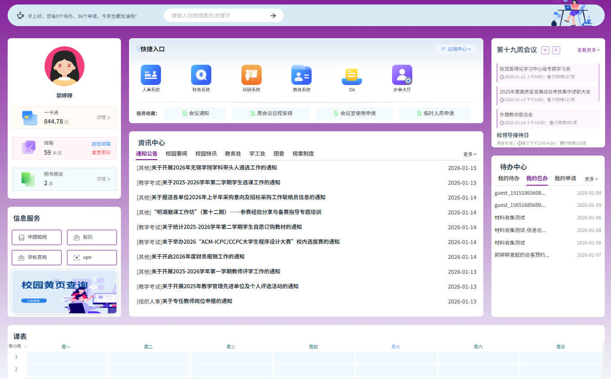This screenshot has height=379, width=611.
Task: Select the 我的待办 tab
Action: (508, 178)
